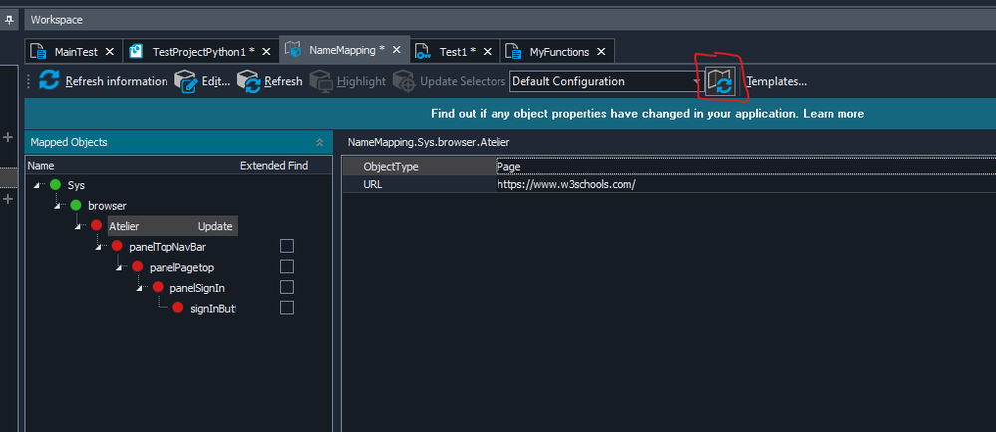Click the Refresh information toolbar icon

(49, 81)
